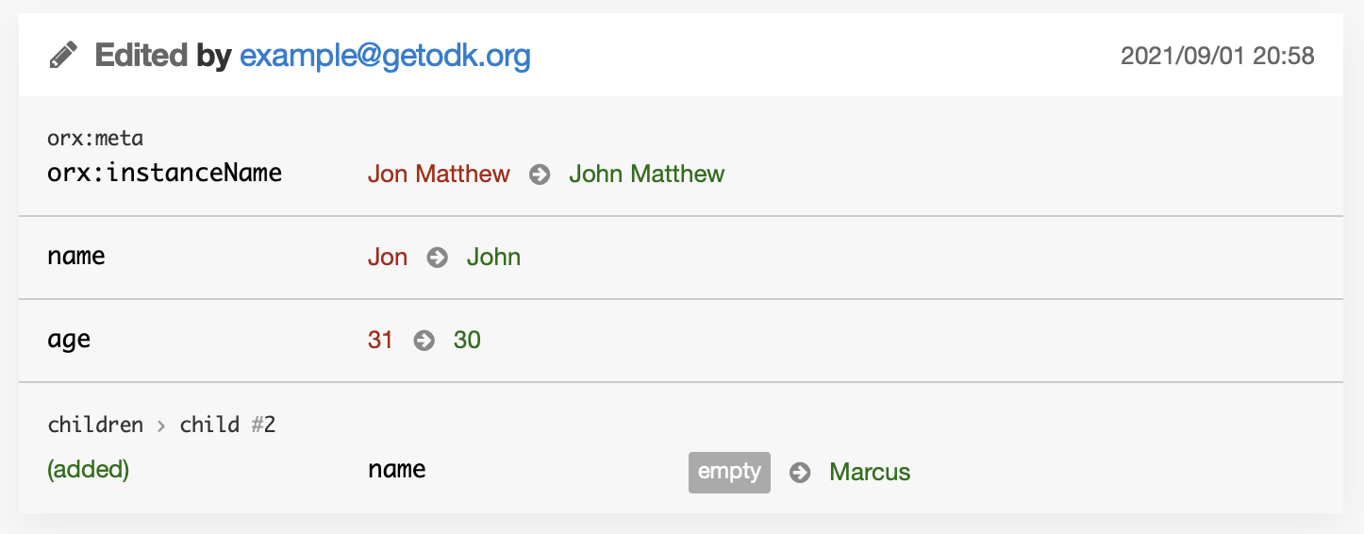1364x534 pixels.
Task: Click the orx:meta group label
Action: tap(95, 139)
